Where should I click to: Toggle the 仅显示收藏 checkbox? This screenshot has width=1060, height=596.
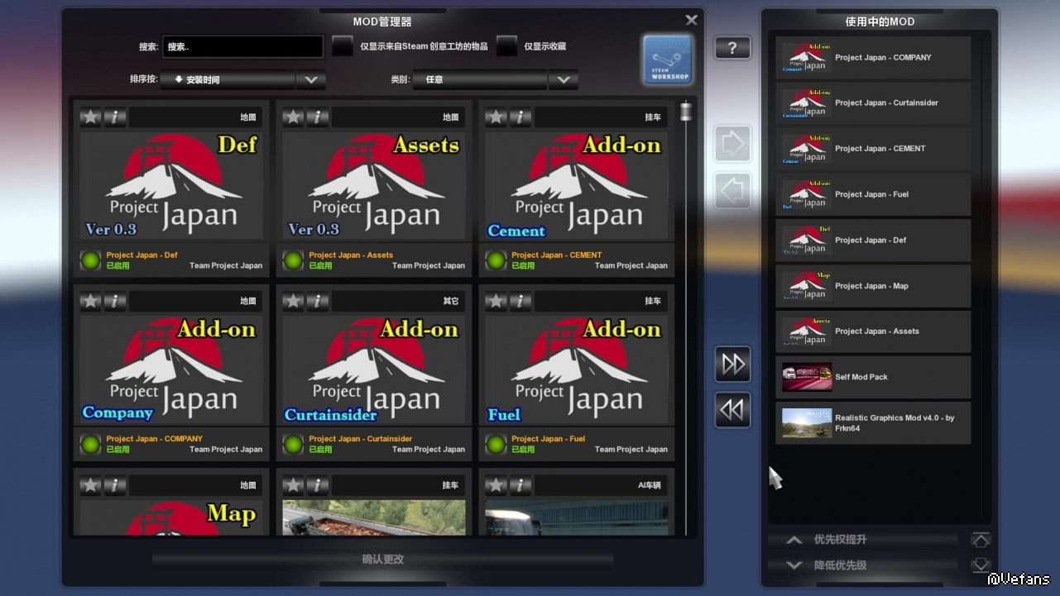pos(506,46)
